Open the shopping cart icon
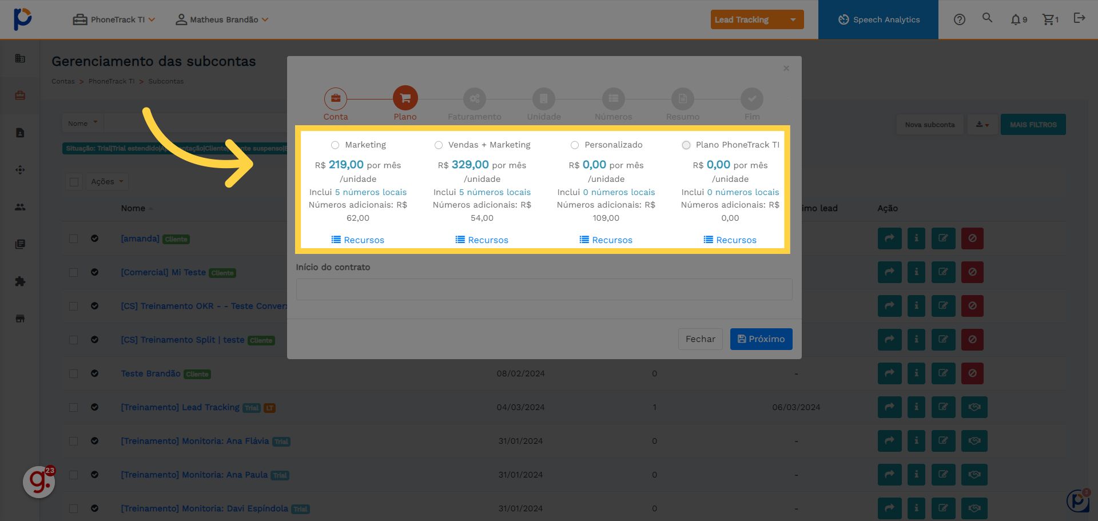The image size is (1098, 521). coord(1051,19)
